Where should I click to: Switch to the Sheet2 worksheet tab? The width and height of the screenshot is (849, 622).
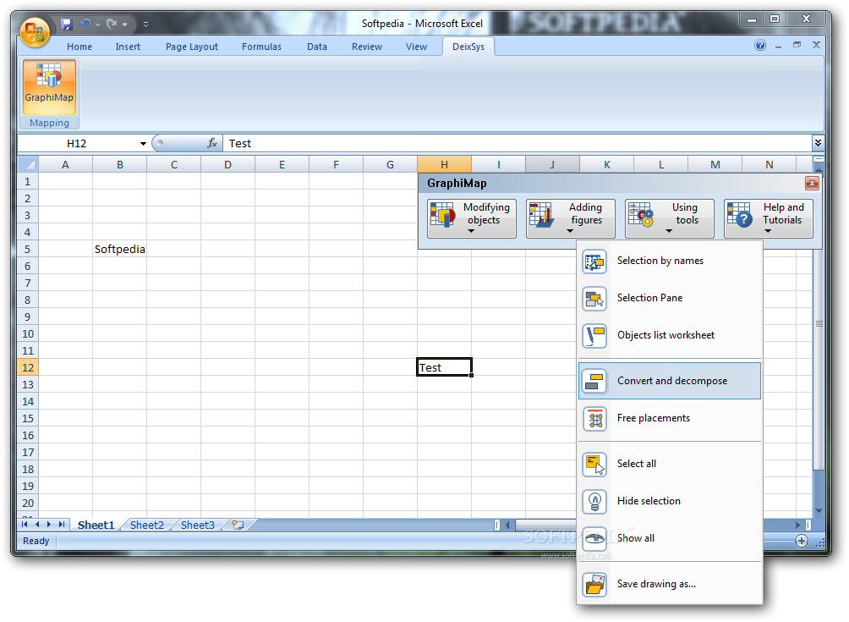click(147, 525)
